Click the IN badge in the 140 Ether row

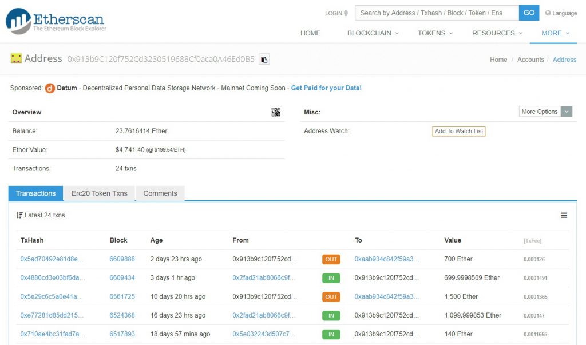pos(331,334)
